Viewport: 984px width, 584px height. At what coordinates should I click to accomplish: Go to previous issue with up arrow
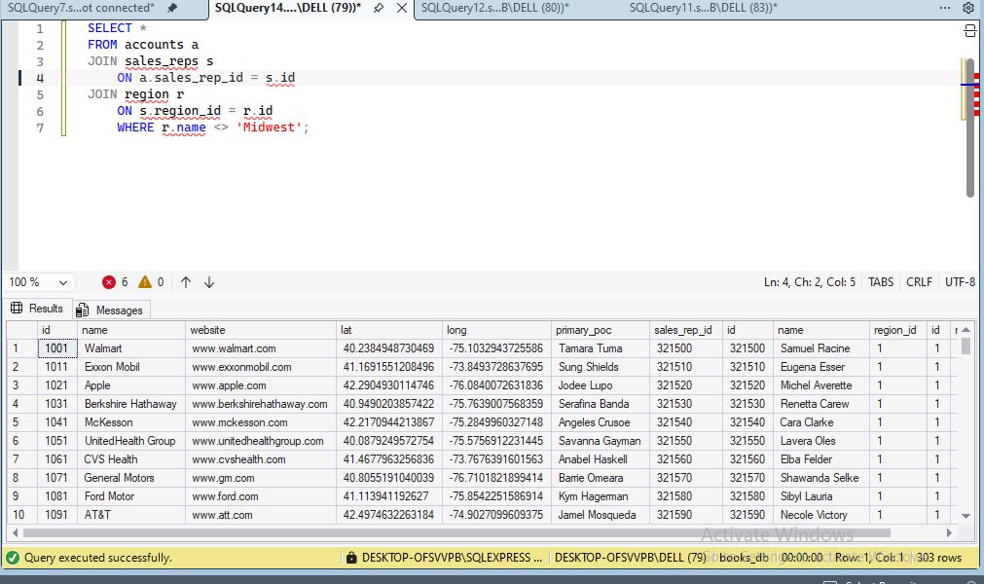coord(186,282)
